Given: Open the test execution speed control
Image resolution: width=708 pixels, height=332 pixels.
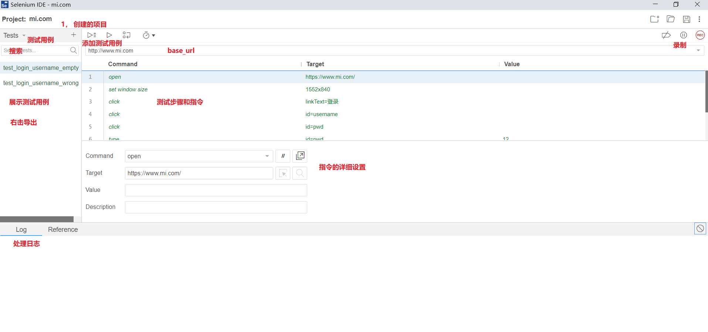Looking at the screenshot, I should 149,35.
